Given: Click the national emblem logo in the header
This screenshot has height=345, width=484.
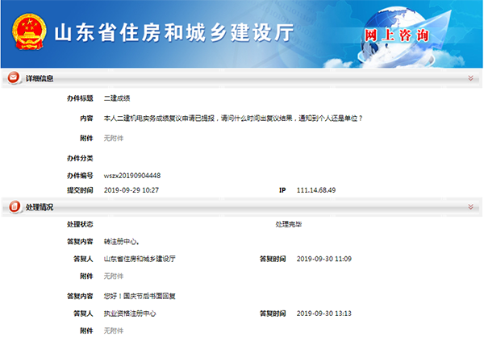Looking at the screenshot, I should tap(29, 31).
